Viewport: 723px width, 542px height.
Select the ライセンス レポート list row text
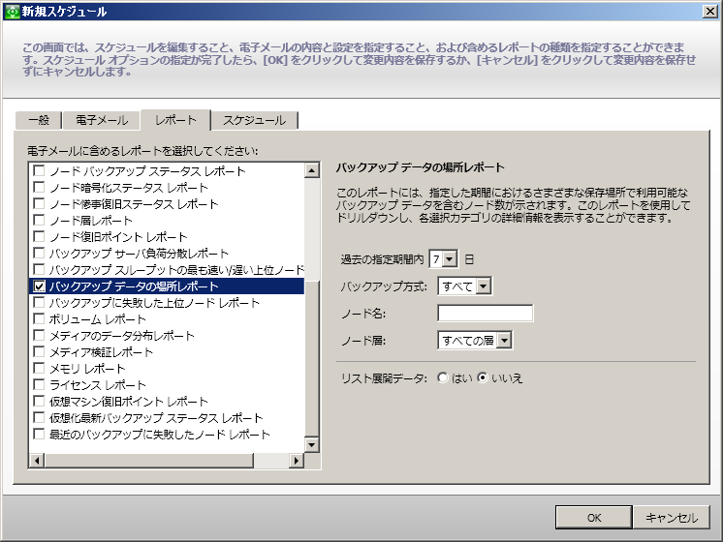tap(98, 385)
